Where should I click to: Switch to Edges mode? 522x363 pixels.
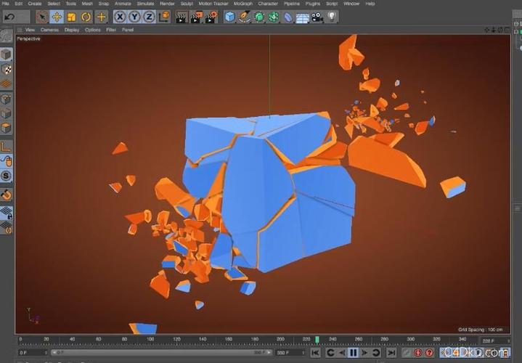pos(7,113)
